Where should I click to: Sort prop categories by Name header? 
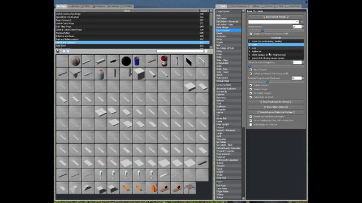127,11
